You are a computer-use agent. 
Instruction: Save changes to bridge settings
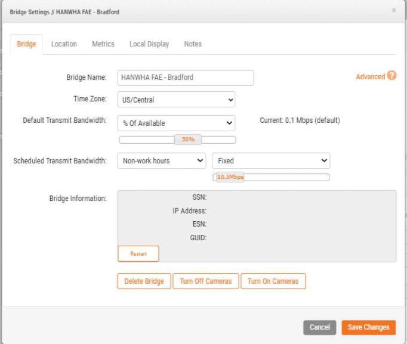point(368,327)
